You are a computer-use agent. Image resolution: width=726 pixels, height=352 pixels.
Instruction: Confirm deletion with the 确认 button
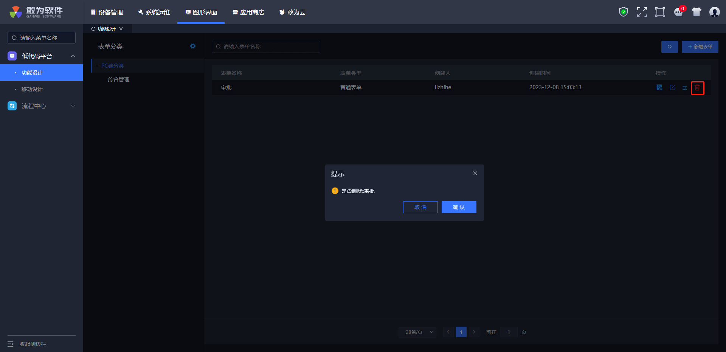click(459, 207)
